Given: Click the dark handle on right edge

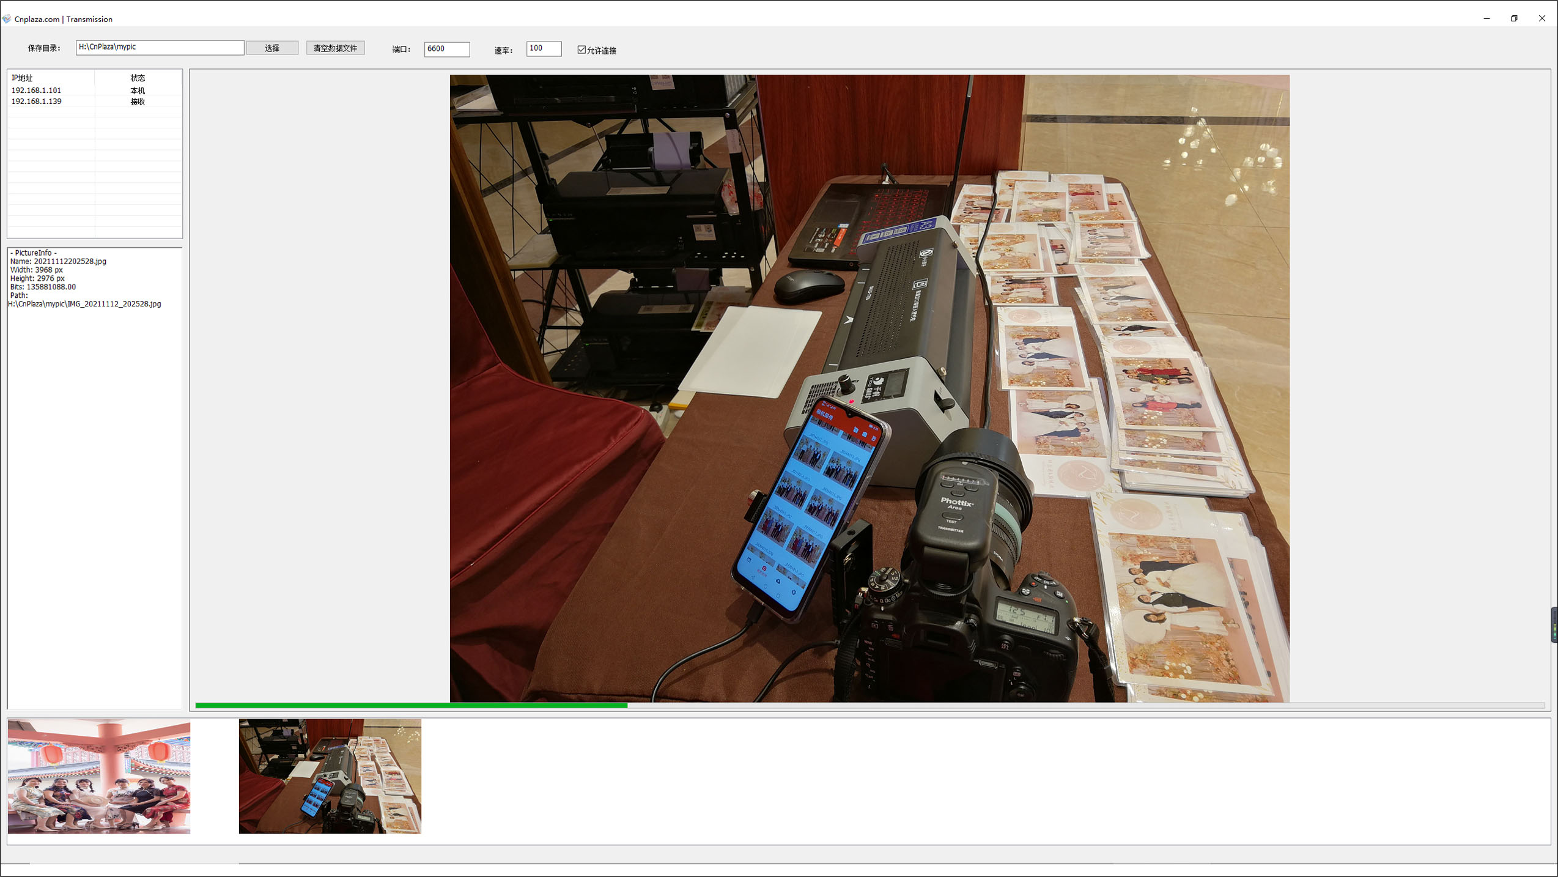Looking at the screenshot, I should click(1554, 625).
